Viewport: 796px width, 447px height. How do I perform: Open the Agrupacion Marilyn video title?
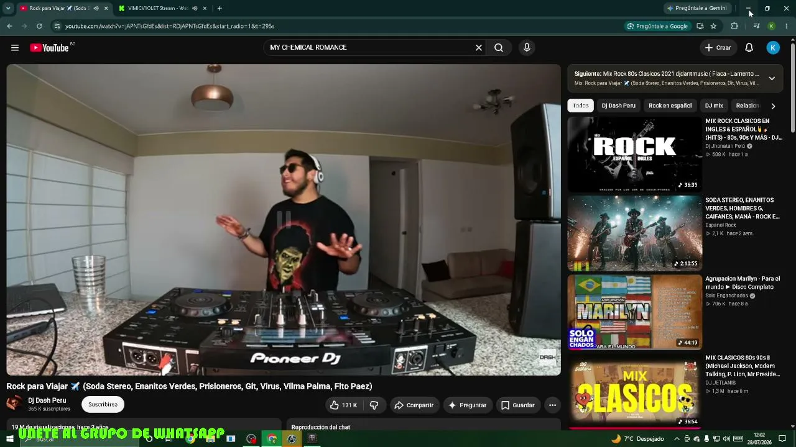(743, 283)
